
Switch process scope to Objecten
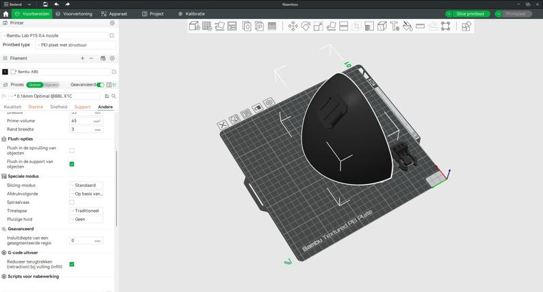coord(51,85)
